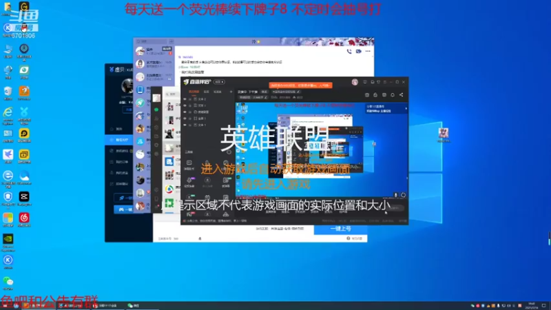The height and width of the screenshot is (310, 551).
Task: Start voice call in QQ chat window
Action: (349, 51)
